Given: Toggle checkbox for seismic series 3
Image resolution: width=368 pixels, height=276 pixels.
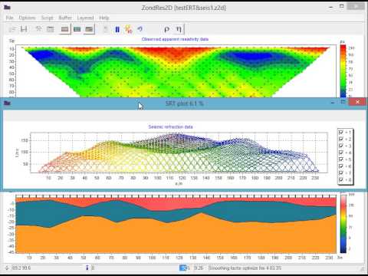Looking at the screenshot, I should 341,146.
